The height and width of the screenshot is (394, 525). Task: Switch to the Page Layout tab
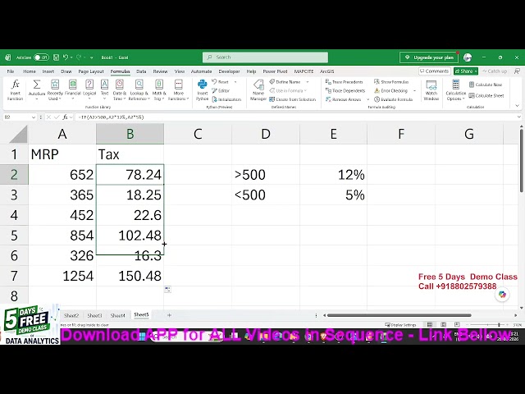pyautogui.click(x=91, y=71)
